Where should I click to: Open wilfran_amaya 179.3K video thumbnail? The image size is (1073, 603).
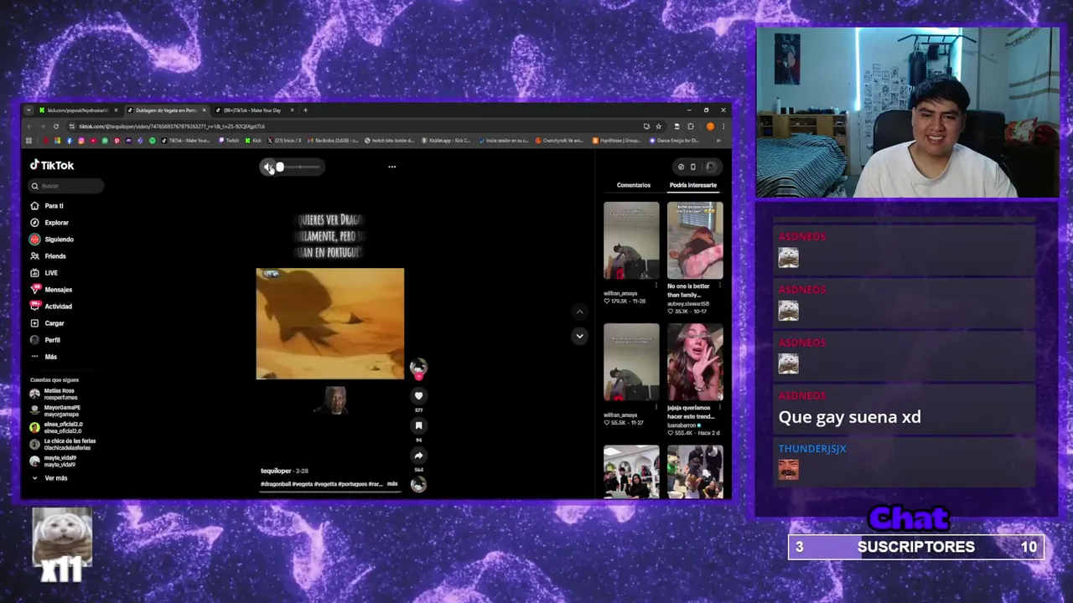tap(631, 240)
